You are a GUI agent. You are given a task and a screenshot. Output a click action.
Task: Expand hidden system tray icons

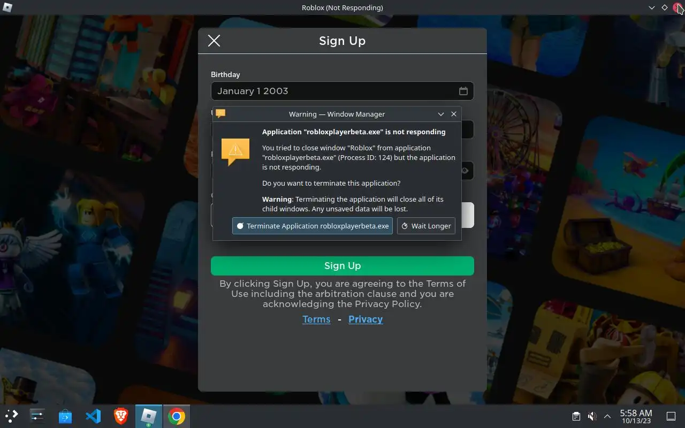(607, 416)
